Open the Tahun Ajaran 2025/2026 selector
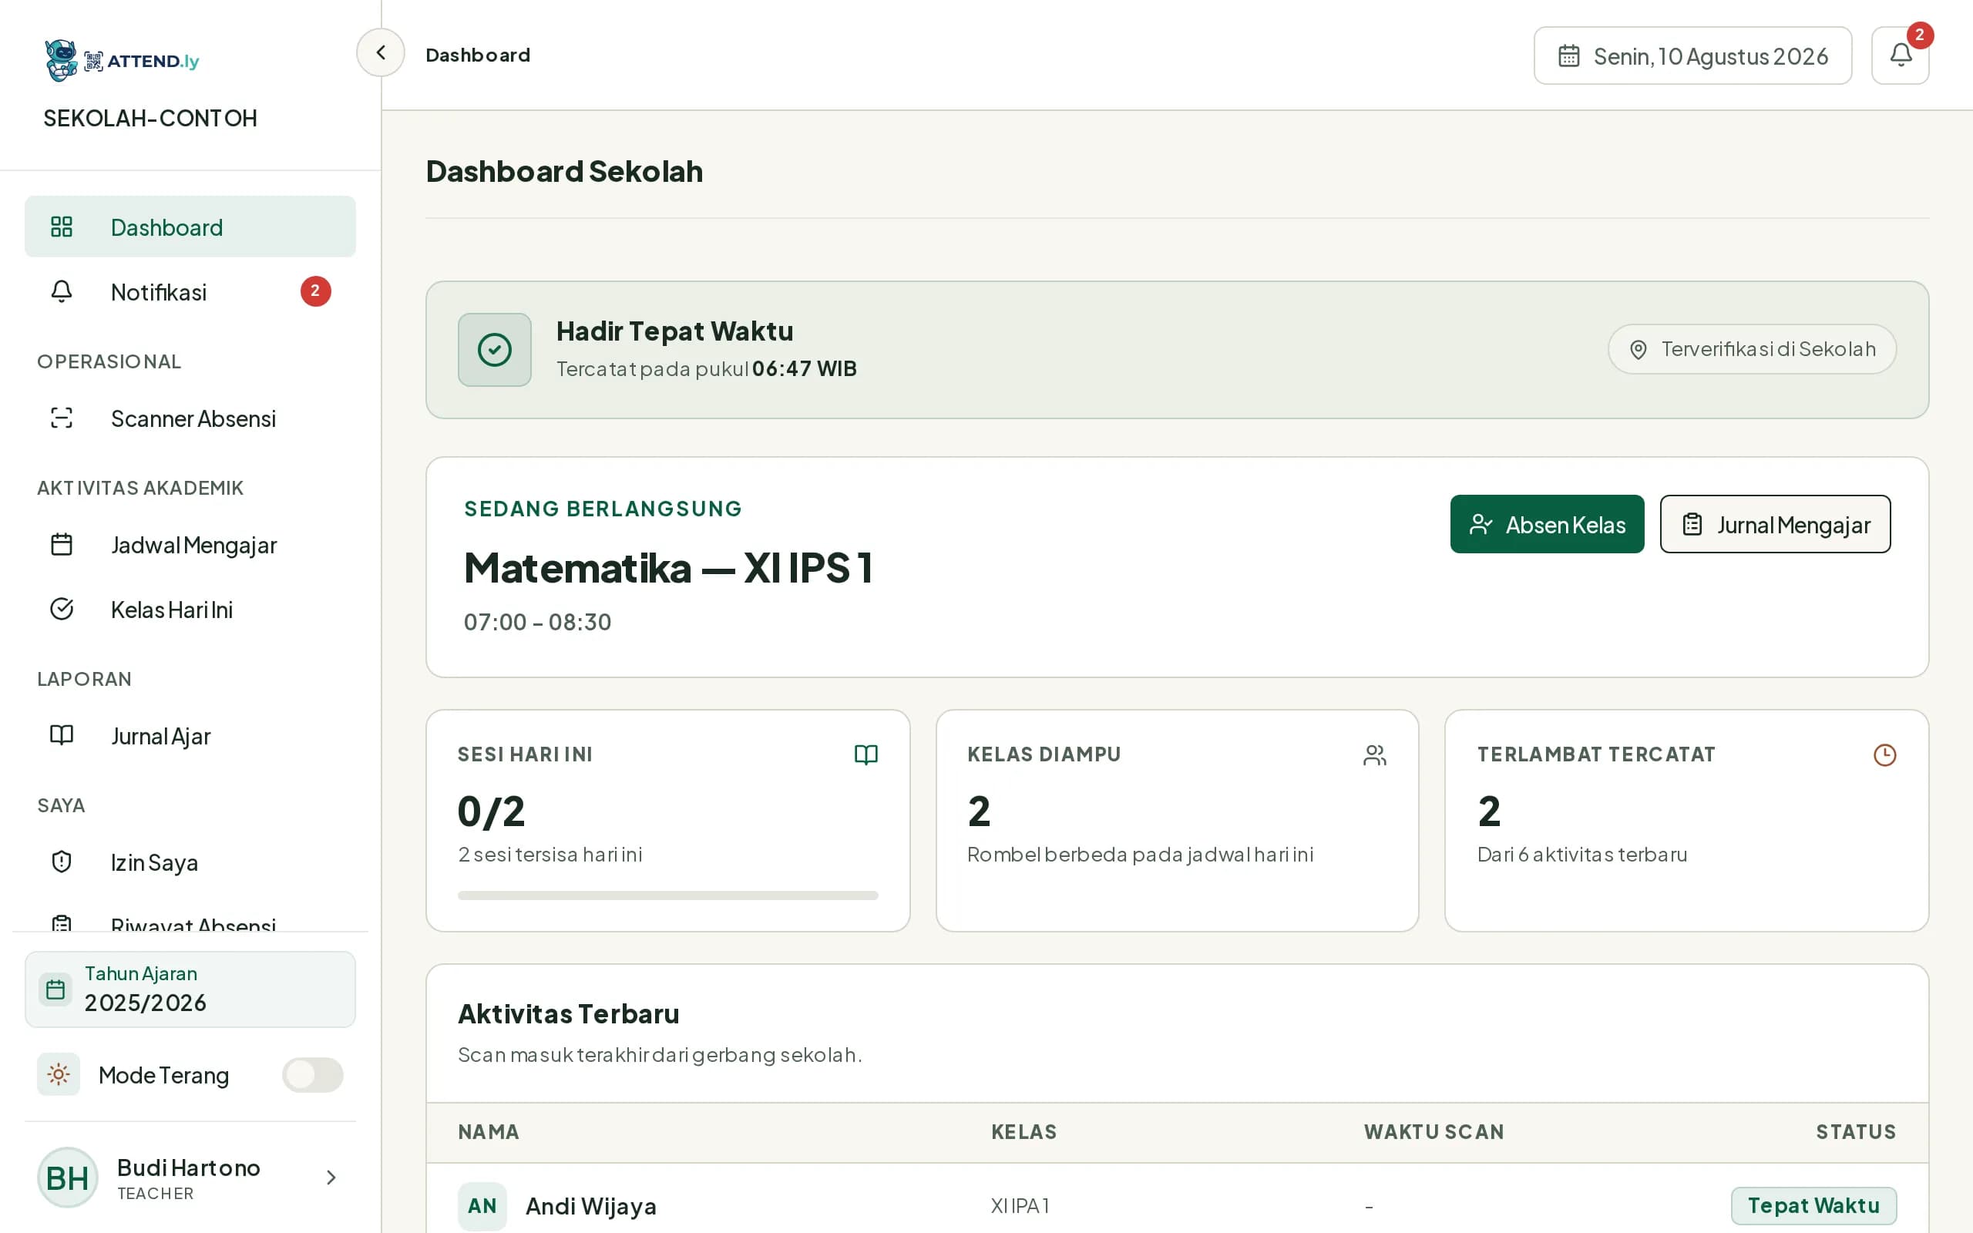 190,989
